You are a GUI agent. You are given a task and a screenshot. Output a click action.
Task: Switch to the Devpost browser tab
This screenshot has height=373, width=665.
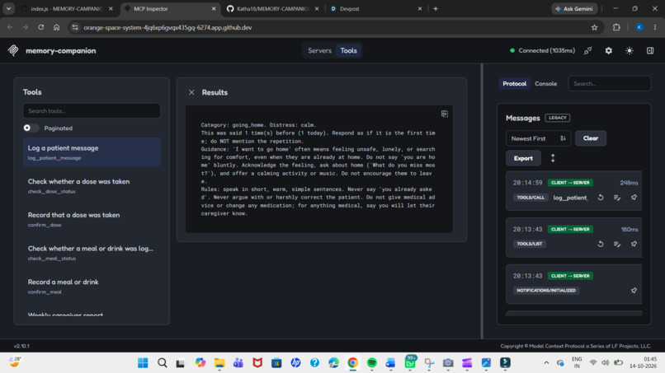coord(375,8)
